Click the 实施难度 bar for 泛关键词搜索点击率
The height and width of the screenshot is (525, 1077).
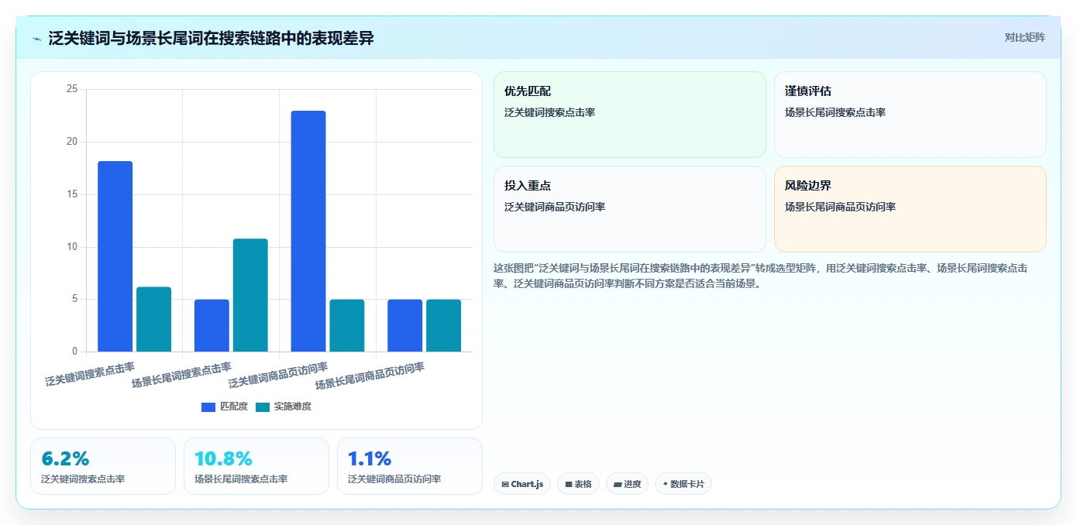pyautogui.click(x=153, y=319)
